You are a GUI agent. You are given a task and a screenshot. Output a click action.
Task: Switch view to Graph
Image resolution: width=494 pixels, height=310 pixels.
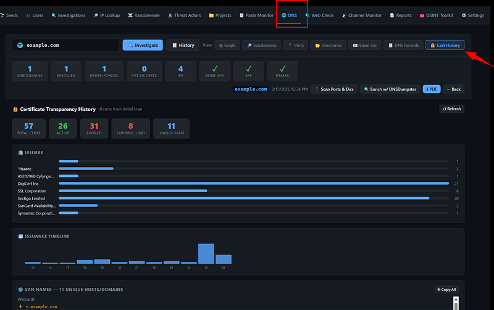click(227, 45)
